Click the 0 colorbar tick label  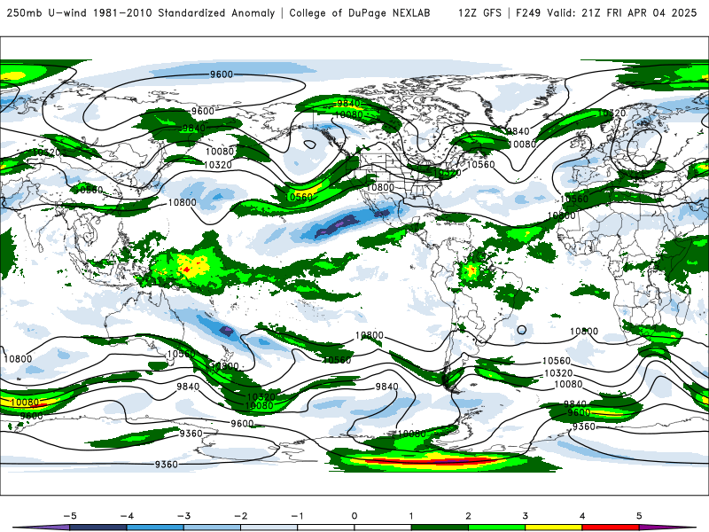click(x=354, y=516)
